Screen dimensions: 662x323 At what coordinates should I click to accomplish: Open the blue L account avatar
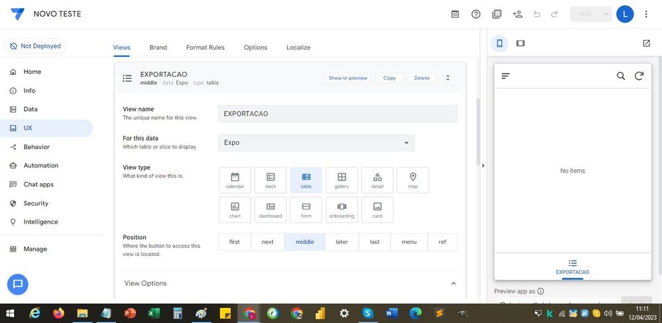tap(625, 14)
